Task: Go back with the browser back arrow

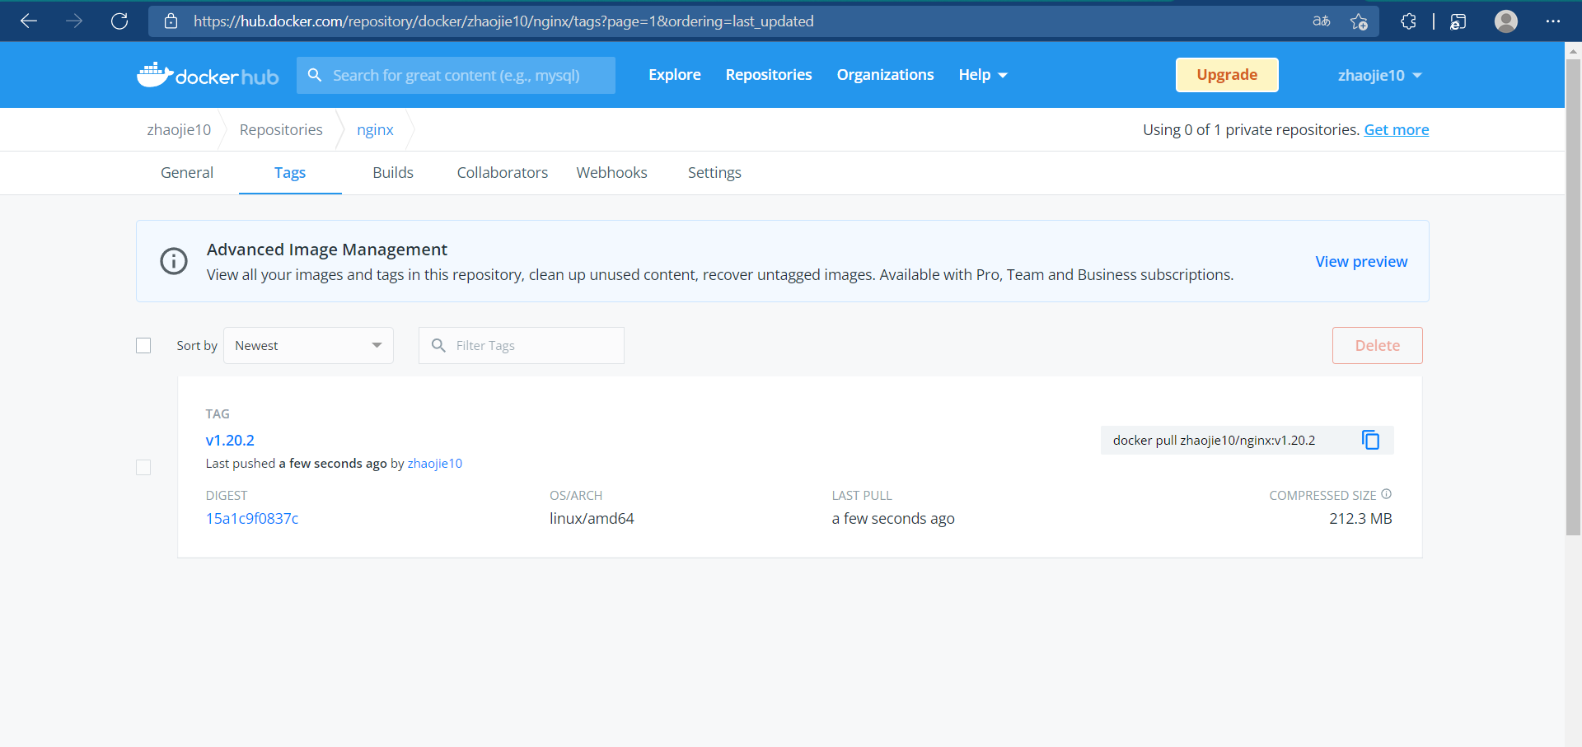Action: click(29, 21)
